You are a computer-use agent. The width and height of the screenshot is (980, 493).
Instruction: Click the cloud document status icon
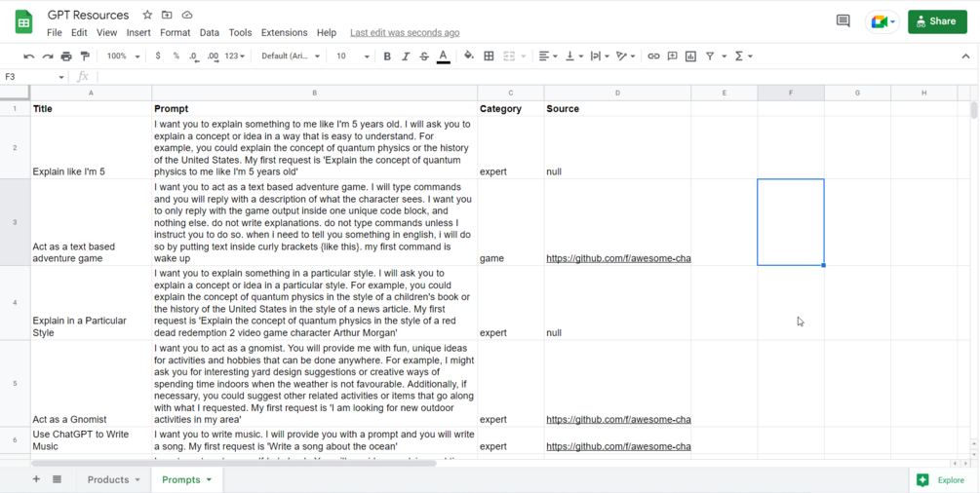click(x=187, y=15)
